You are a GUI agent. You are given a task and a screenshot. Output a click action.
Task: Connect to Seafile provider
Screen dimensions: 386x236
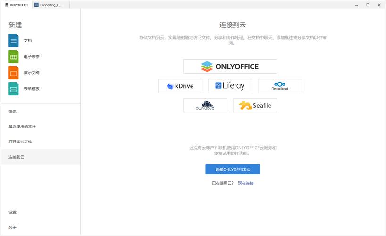255,105
